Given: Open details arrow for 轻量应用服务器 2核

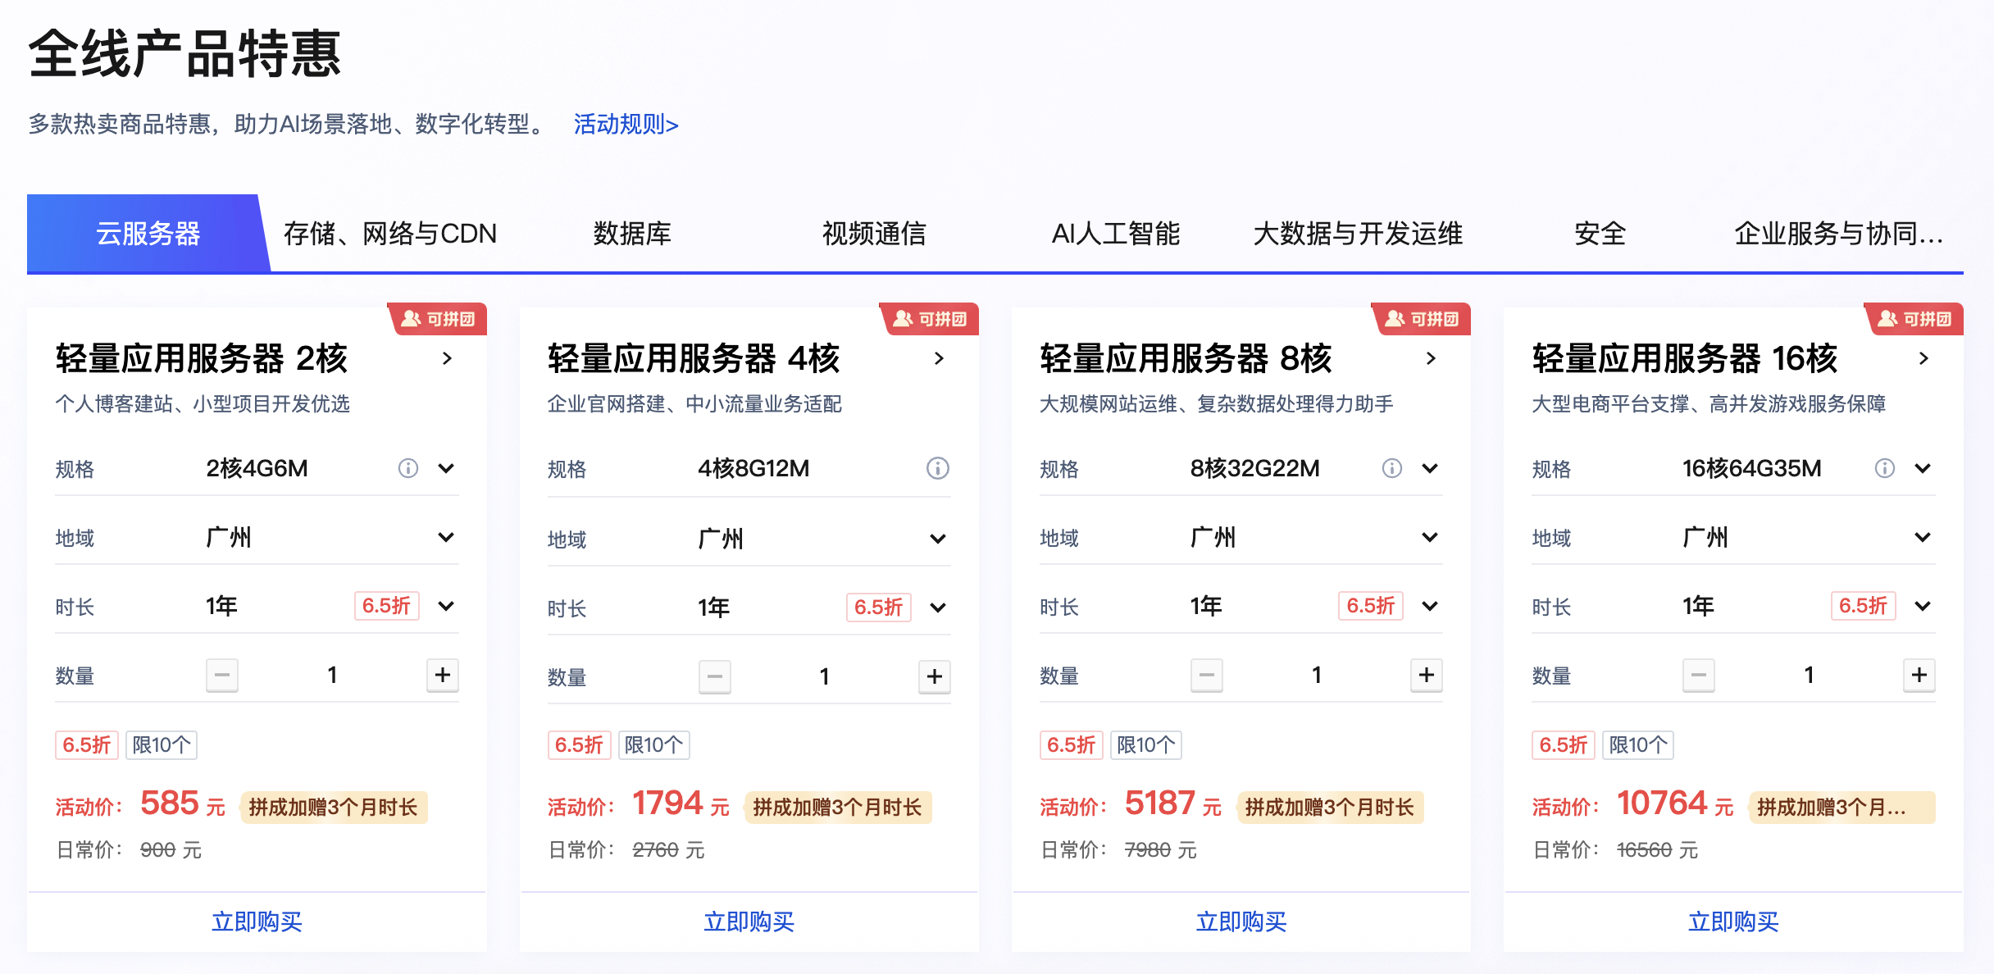Looking at the screenshot, I should click(x=447, y=358).
